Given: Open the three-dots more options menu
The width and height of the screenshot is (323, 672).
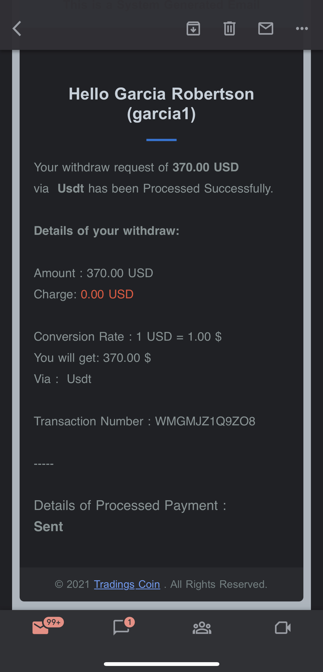Looking at the screenshot, I should pos(302,28).
